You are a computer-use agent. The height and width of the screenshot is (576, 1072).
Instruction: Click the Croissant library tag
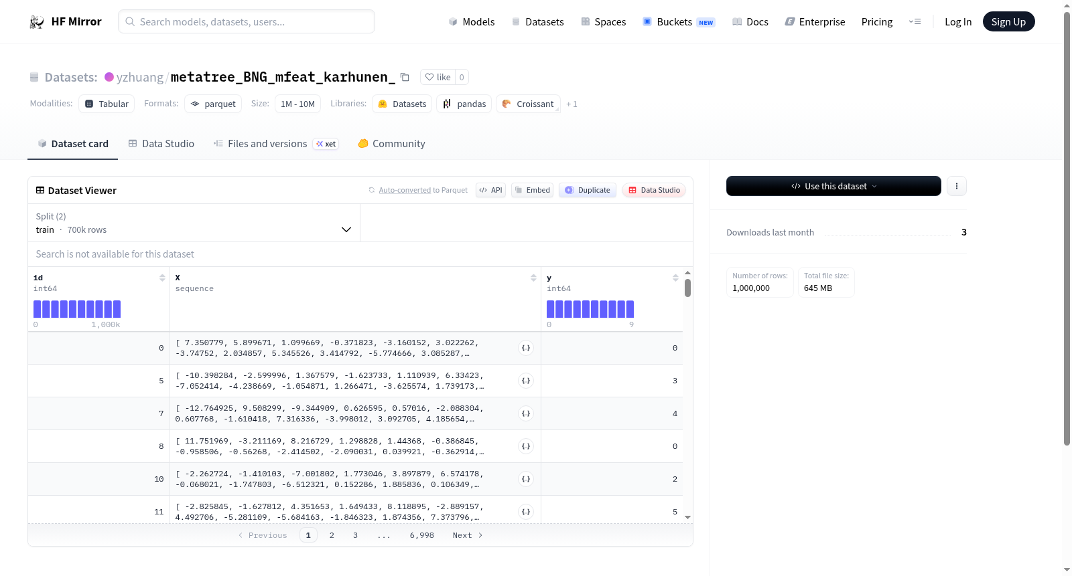pos(528,104)
